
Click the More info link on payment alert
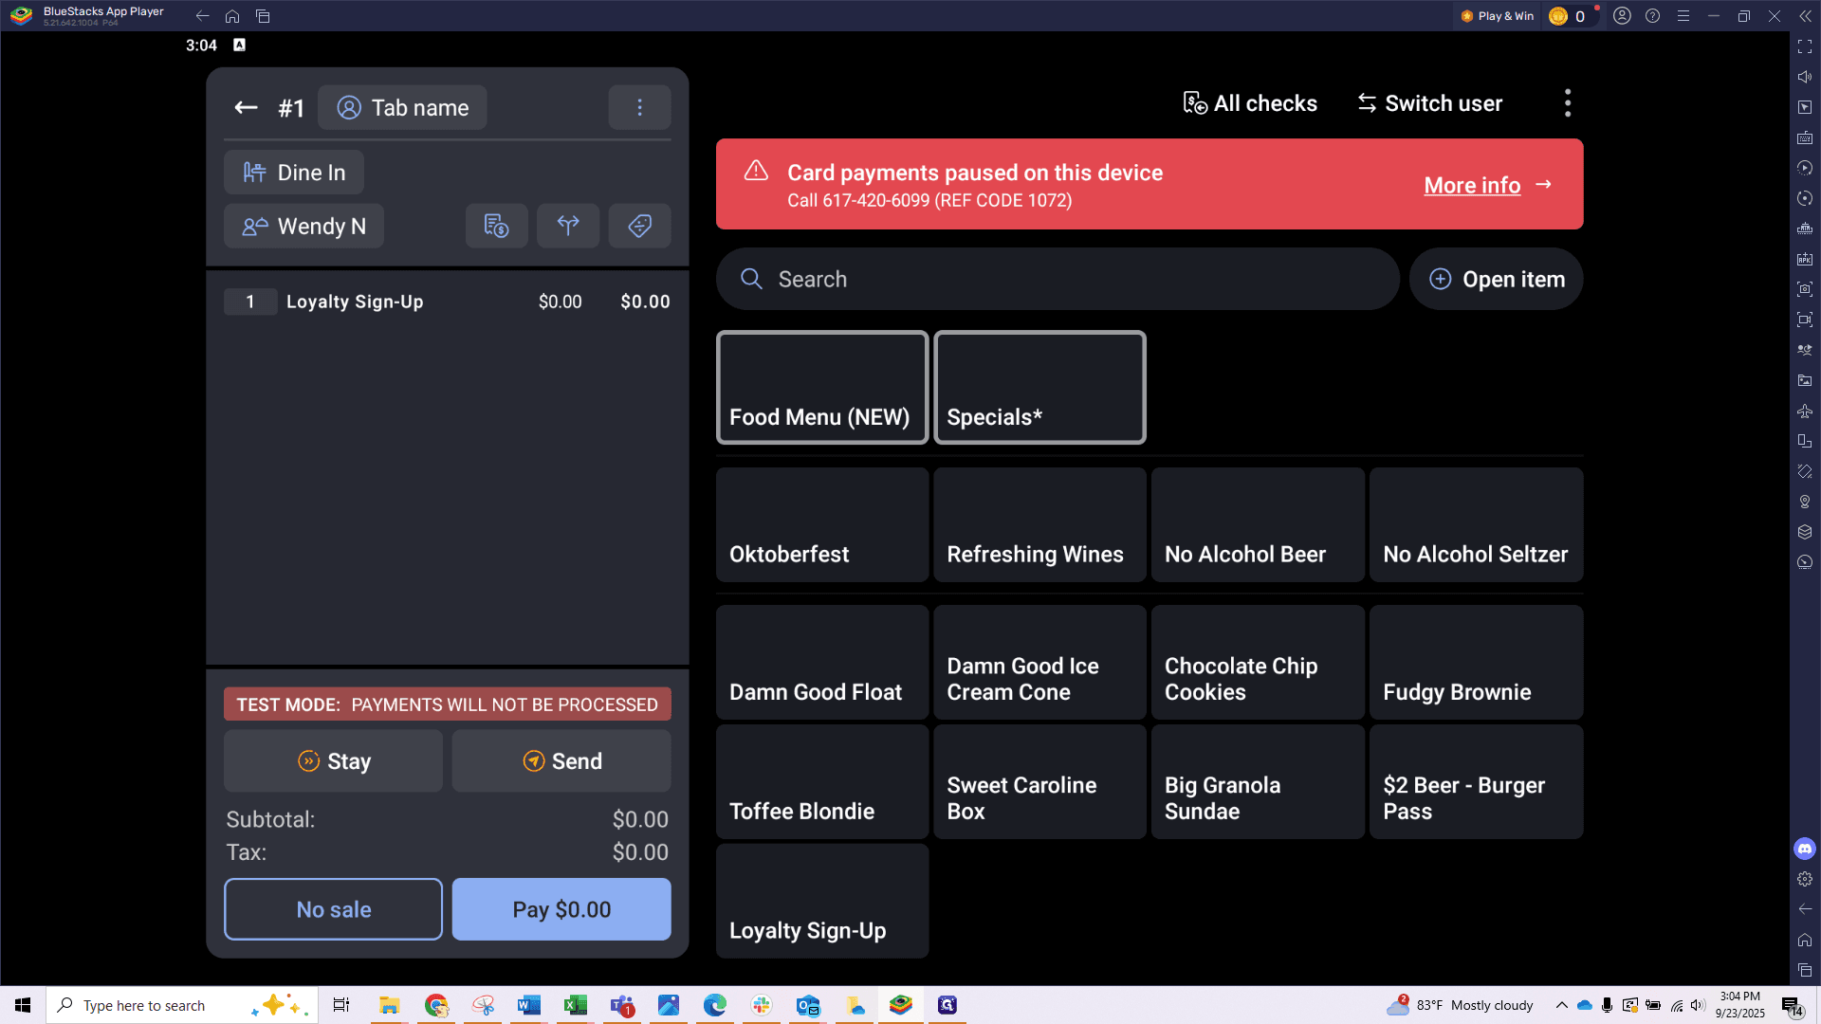tap(1487, 186)
